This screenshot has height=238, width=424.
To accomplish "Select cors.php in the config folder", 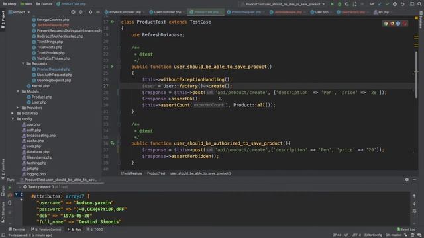I will coord(34,147).
